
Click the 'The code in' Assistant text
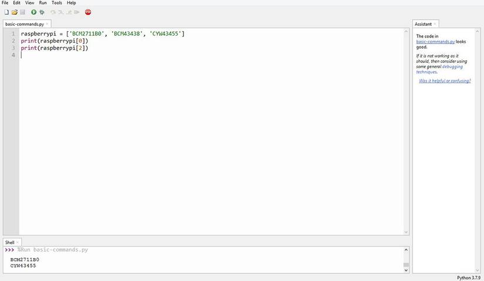tap(427, 36)
